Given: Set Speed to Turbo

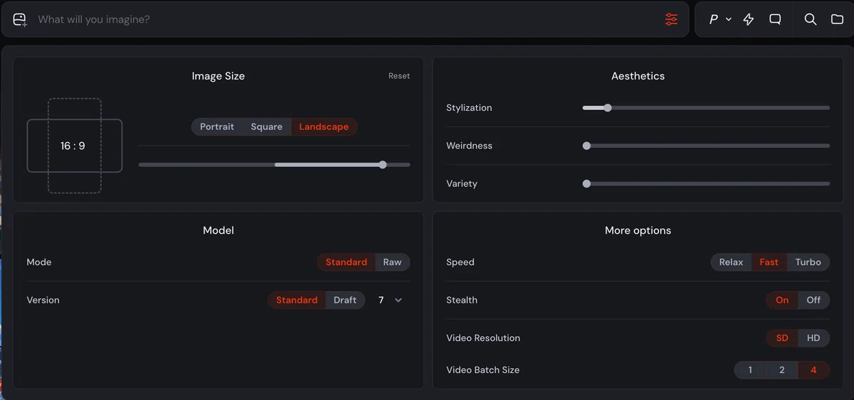Looking at the screenshot, I should [808, 262].
